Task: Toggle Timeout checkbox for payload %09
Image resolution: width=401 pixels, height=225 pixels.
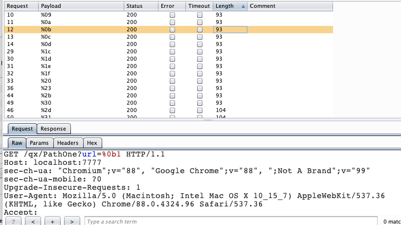Action: point(200,15)
